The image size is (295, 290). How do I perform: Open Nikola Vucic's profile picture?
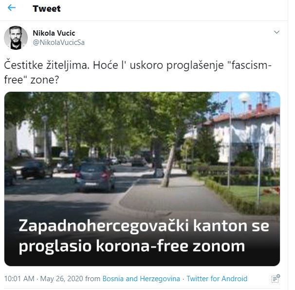pyautogui.click(x=16, y=38)
